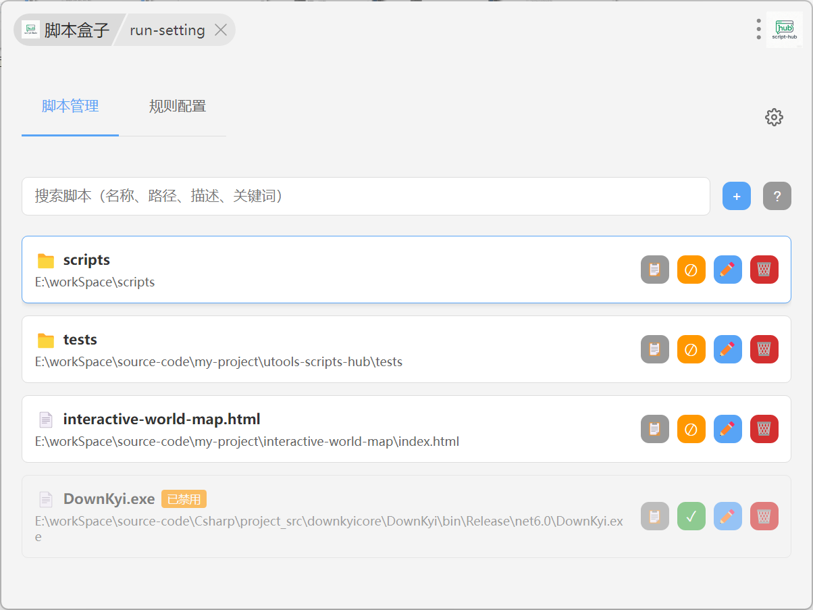The height and width of the screenshot is (610, 813).
Task: Edit the tests folder entry
Action: click(727, 349)
